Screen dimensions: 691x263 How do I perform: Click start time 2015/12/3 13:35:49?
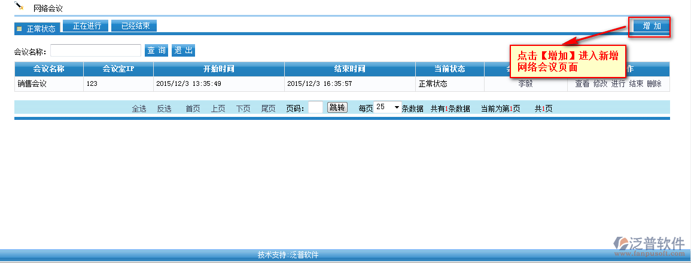188,84
